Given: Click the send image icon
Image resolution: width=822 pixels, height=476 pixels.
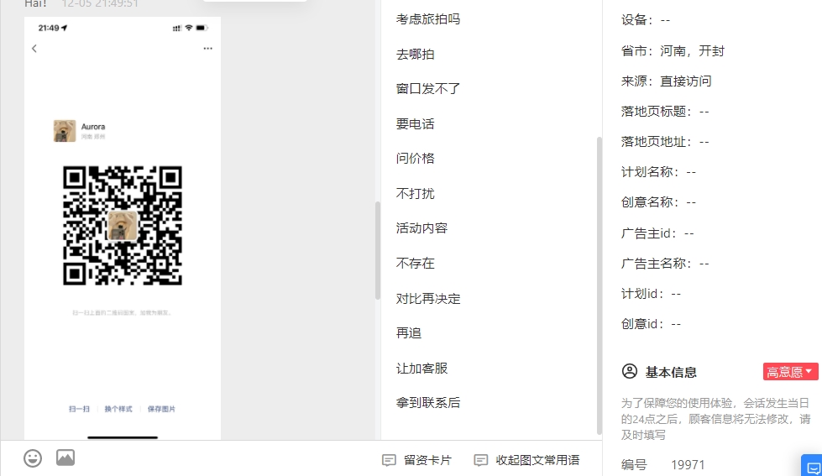Looking at the screenshot, I should (x=65, y=458).
